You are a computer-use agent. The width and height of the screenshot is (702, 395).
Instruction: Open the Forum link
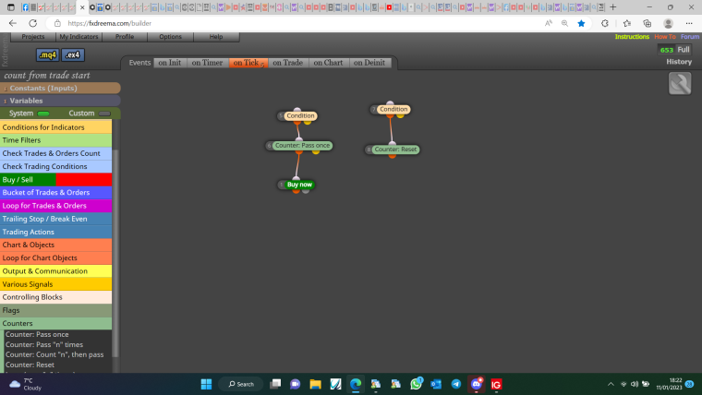tap(689, 37)
